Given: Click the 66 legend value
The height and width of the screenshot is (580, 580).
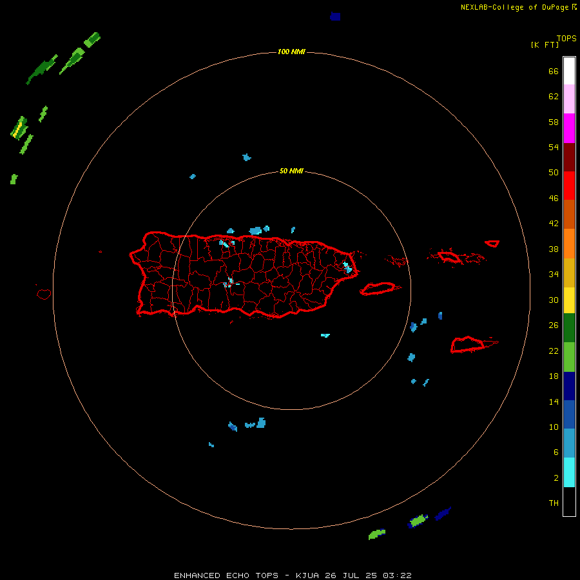Looking at the screenshot, I should tap(554, 71).
